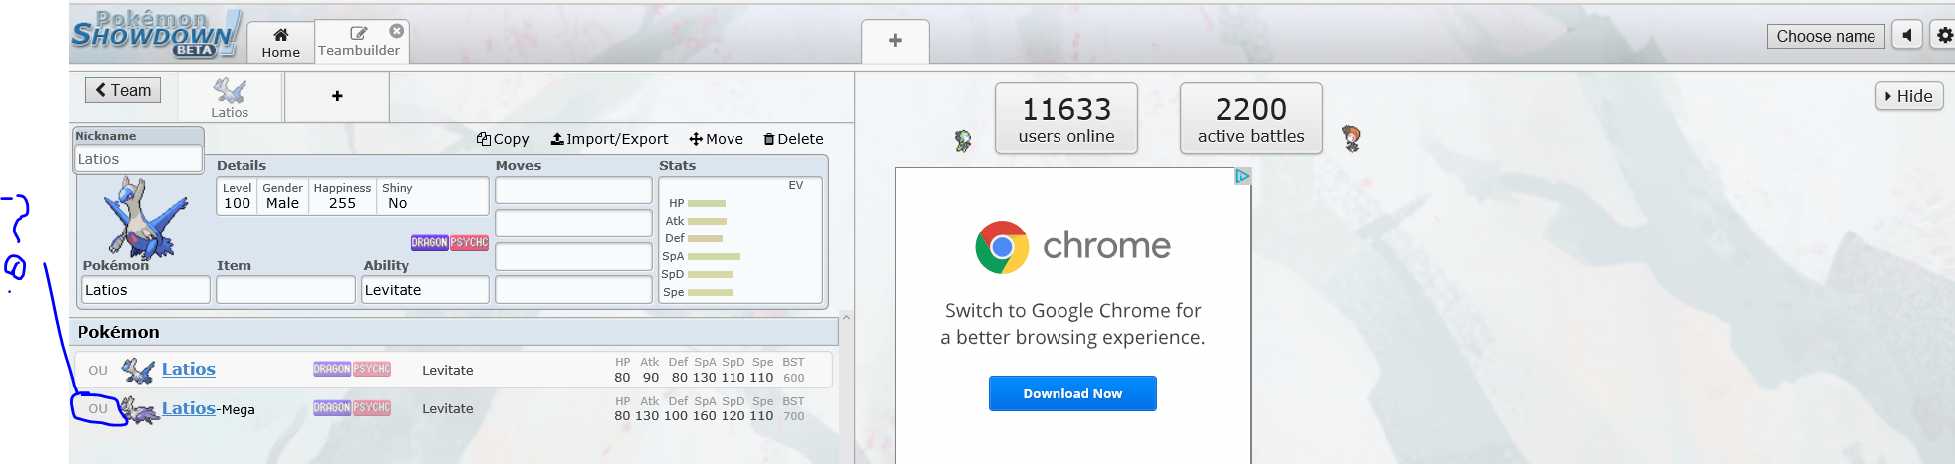Viewport: 1955px width, 464px height.
Task: Click the Pokémon Showdown logo
Action: (156, 33)
